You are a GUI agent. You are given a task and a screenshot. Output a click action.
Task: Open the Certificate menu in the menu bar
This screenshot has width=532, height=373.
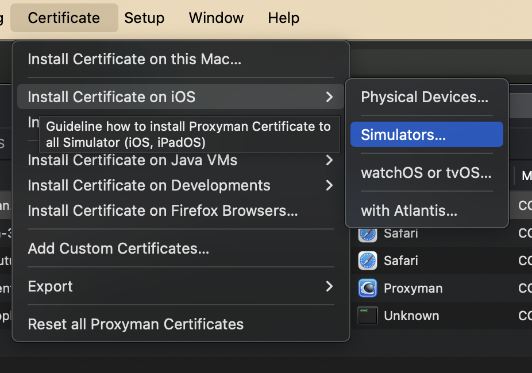tap(64, 18)
